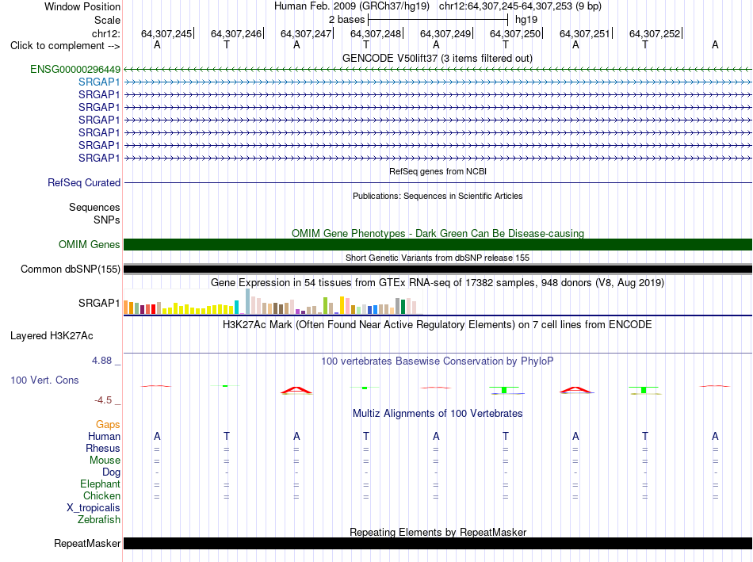Open the 'Gene Expression in 54 tissues' GTEx title
Viewport: 753px width, 562px height.
point(438,282)
